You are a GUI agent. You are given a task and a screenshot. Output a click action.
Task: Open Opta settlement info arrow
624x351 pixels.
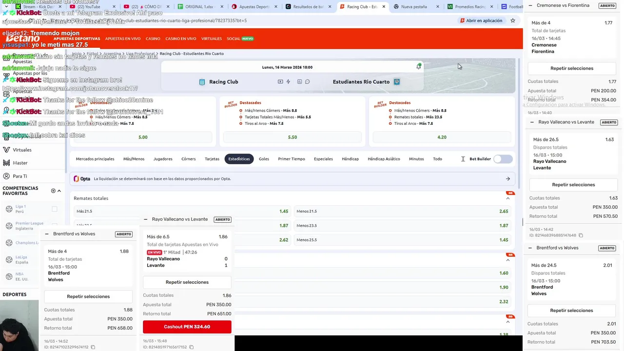click(x=508, y=179)
